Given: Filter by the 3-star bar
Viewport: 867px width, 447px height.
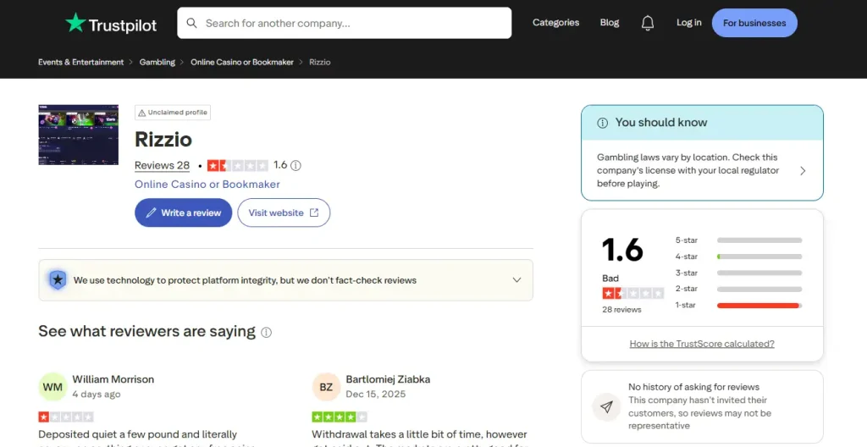Looking at the screenshot, I should pos(759,273).
